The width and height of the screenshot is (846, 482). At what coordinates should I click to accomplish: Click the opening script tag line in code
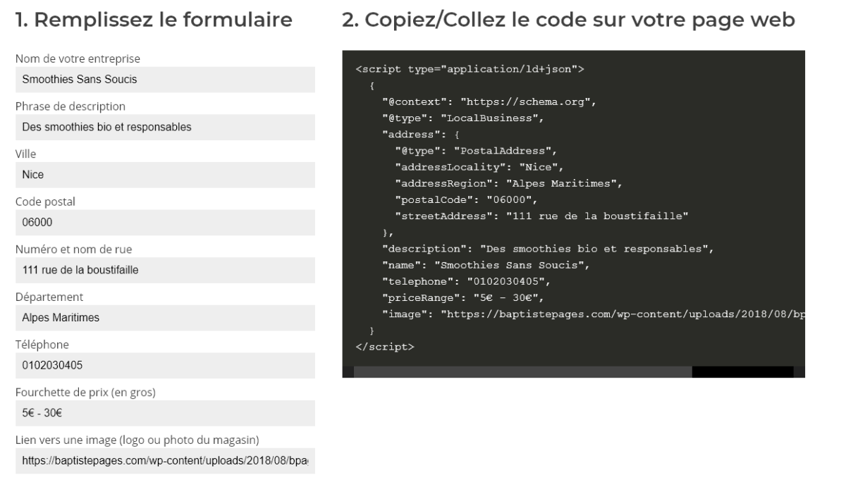pos(470,69)
